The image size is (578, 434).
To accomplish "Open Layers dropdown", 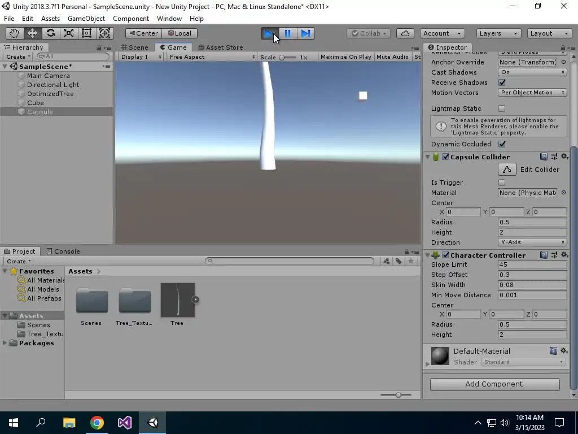I will [x=499, y=33].
